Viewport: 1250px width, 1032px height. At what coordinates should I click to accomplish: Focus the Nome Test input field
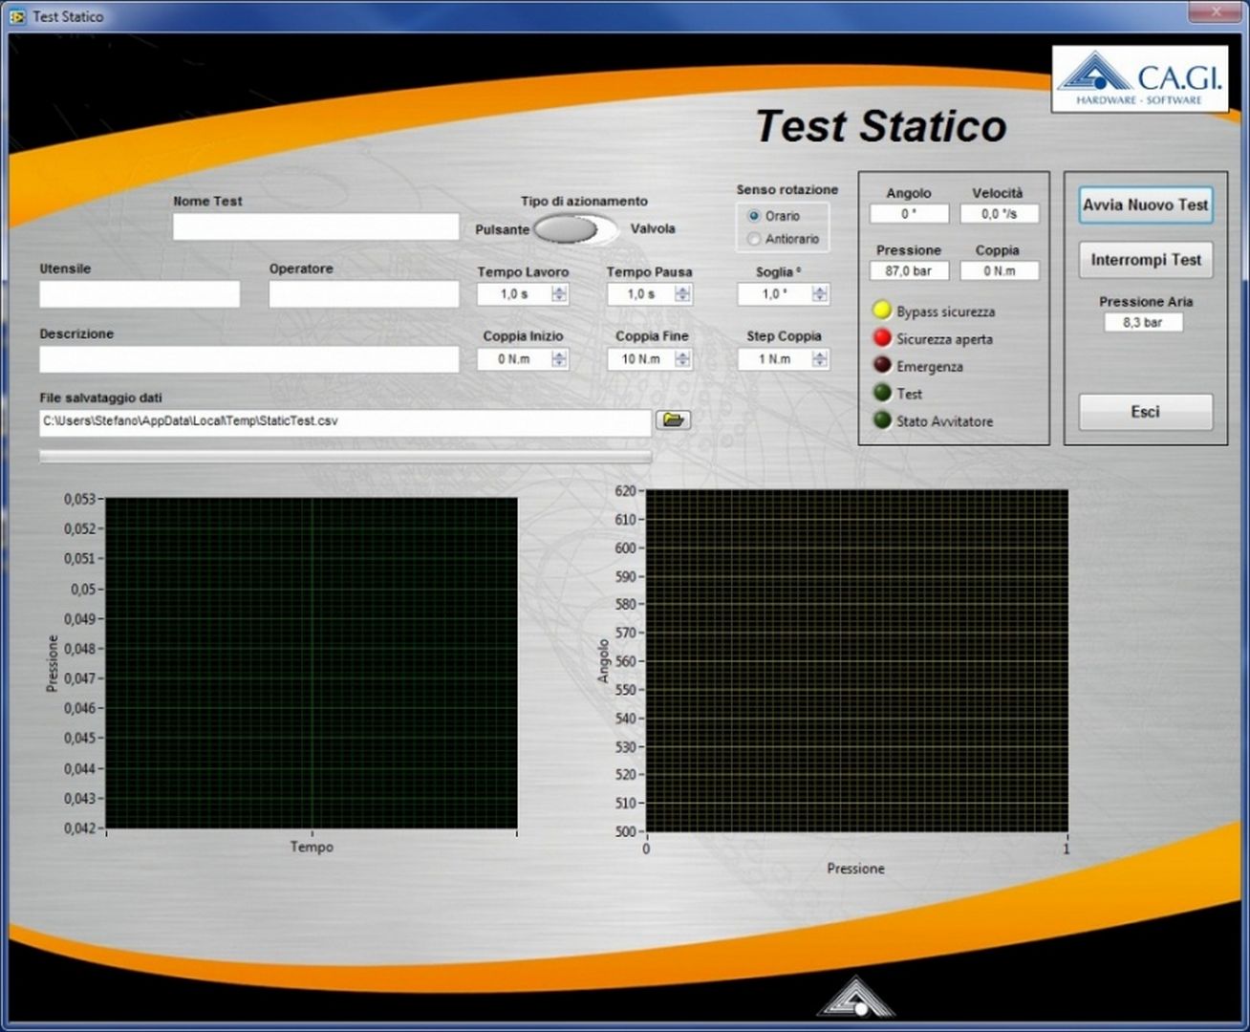[x=315, y=226]
